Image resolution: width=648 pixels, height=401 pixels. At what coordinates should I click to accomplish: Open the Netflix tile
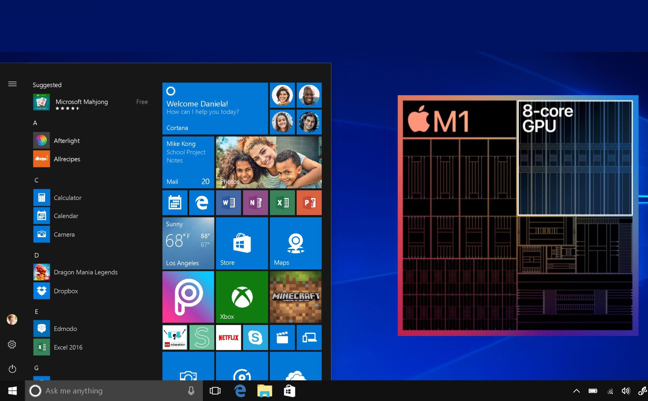click(228, 337)
